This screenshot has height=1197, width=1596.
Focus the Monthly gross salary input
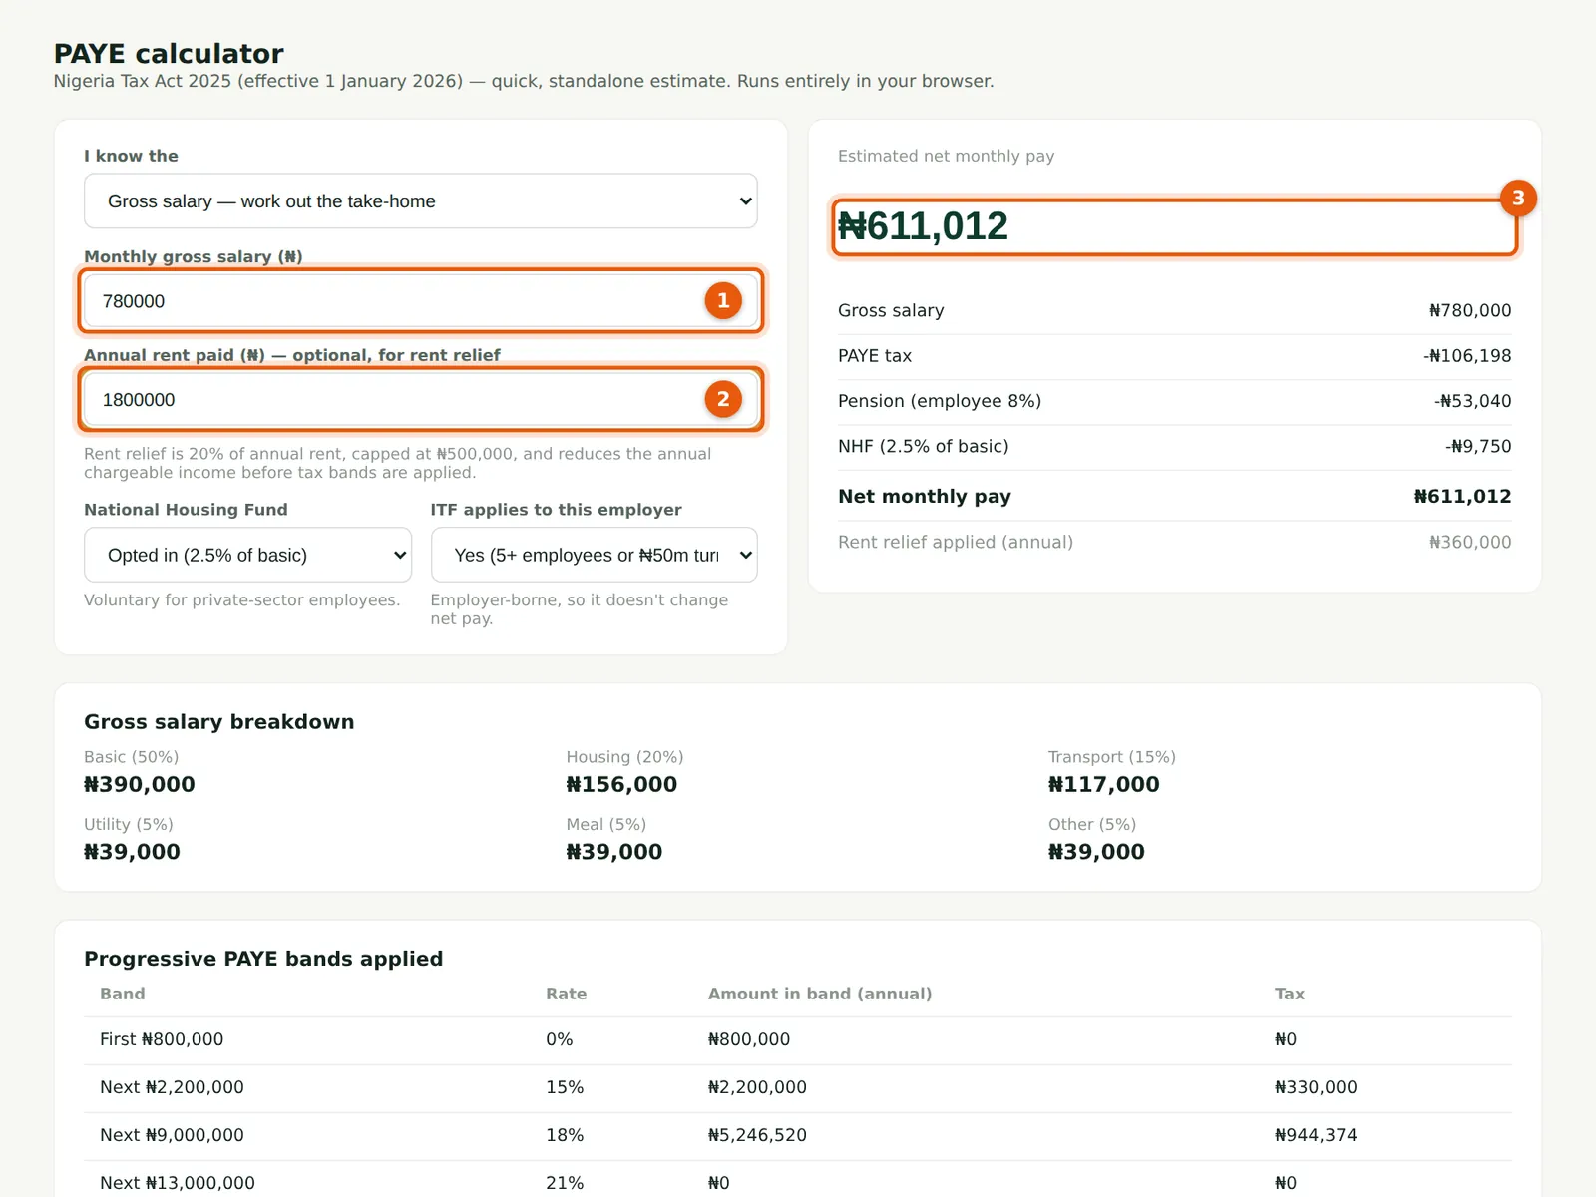[421, 300]
